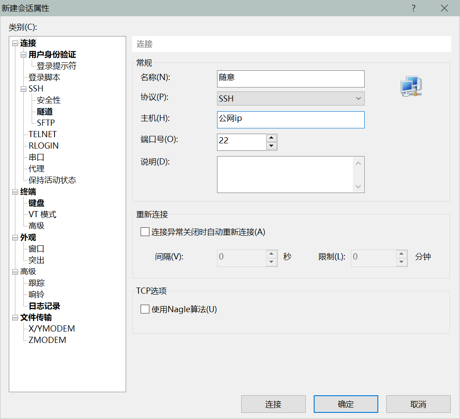Select 串口 in the category list
This screenshot has width=460, height=419.
(x=36, y=157)
